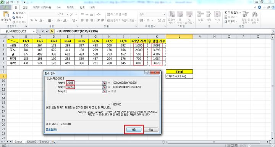Expand the formula bar with the chevron
Screen dimensions: 275x147
coord(273,31)
